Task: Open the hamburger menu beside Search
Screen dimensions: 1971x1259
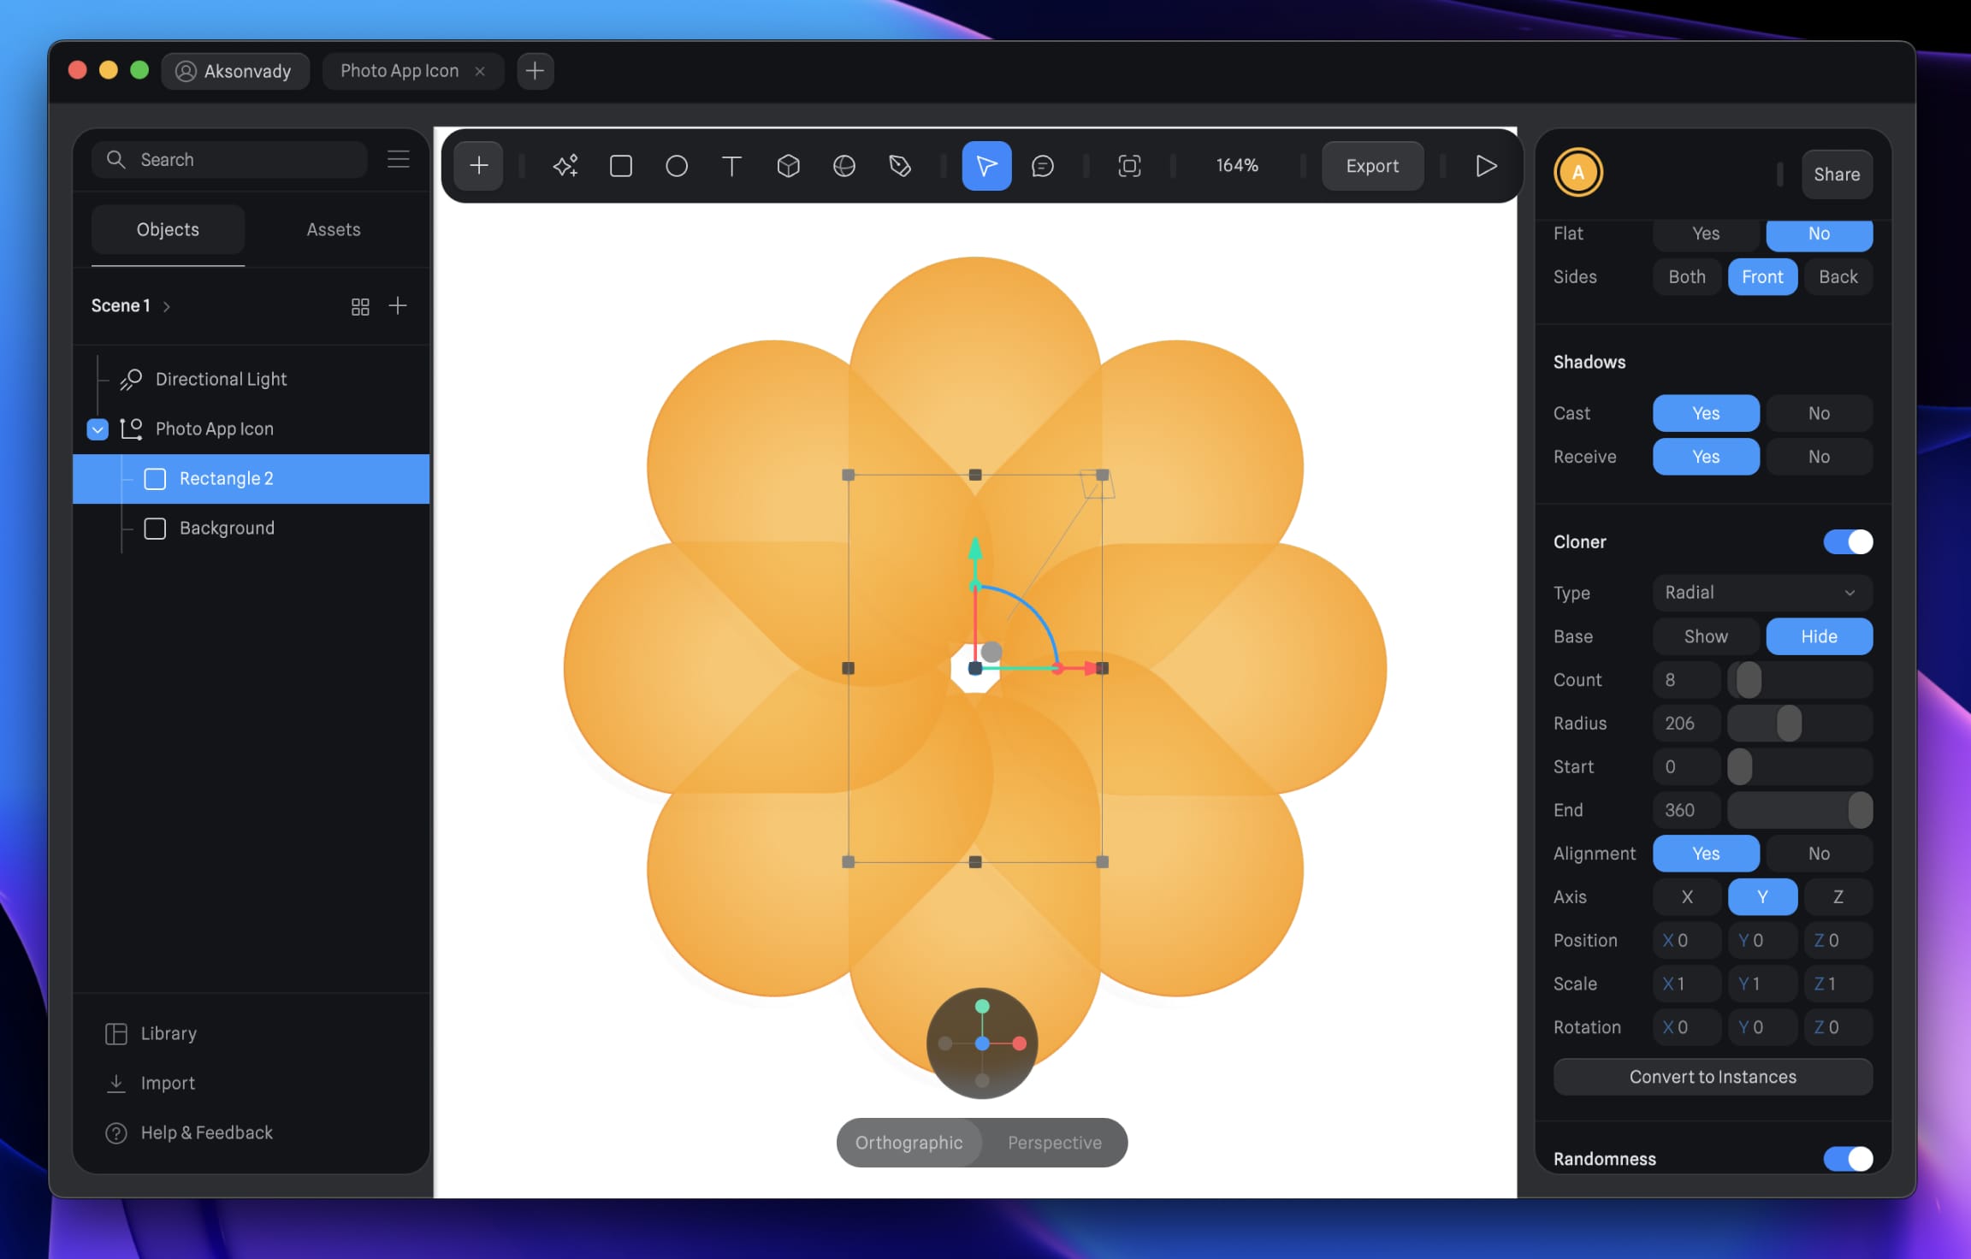Action: click(399, 159)
